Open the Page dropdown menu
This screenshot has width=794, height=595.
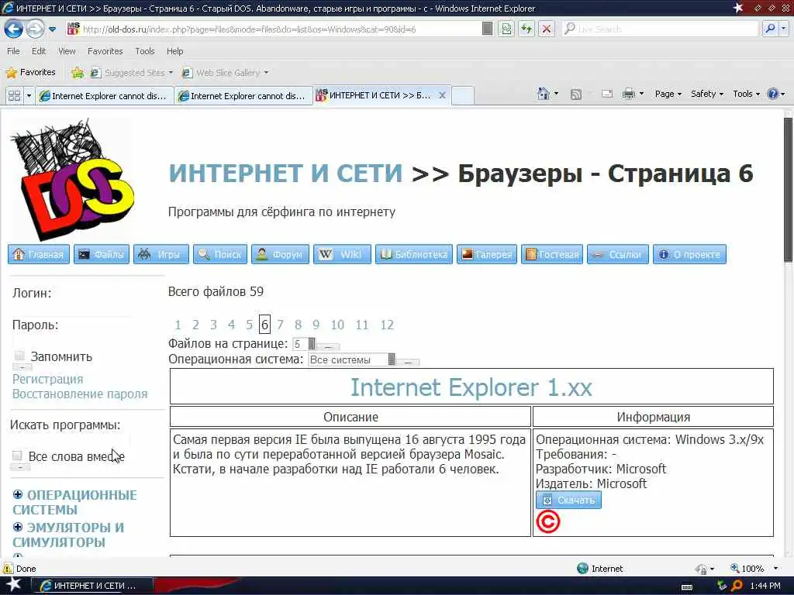point(668,94)
